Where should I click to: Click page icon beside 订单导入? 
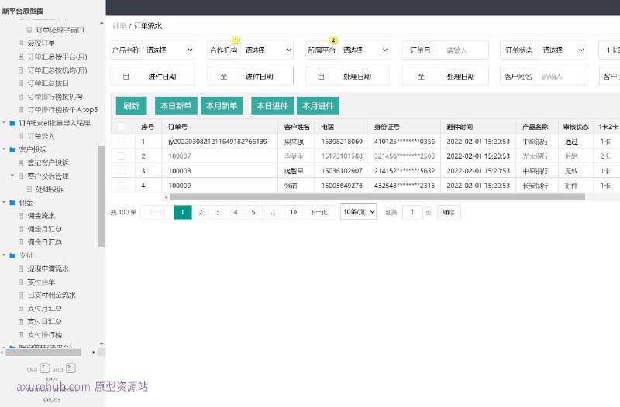coord(21,136)
